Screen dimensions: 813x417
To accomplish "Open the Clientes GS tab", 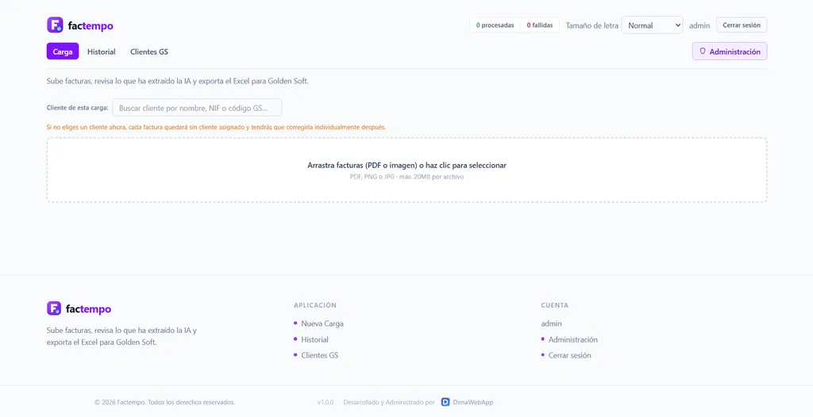I will pyautogui.click(x=148, y=52).
